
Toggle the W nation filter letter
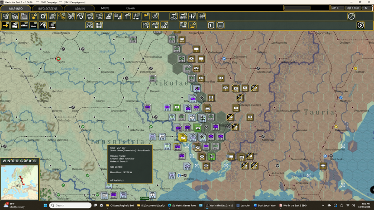tap(4, 161)
